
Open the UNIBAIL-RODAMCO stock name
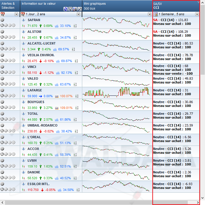click(42, 125)
